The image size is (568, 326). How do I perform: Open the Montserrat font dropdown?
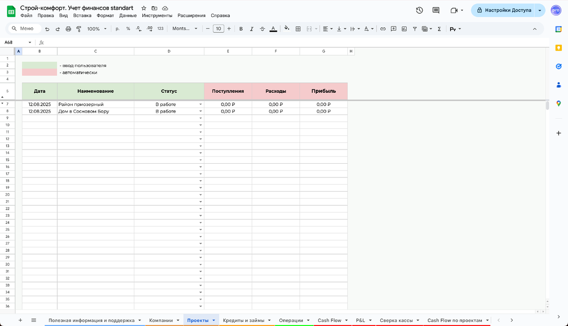coord(185,29)
